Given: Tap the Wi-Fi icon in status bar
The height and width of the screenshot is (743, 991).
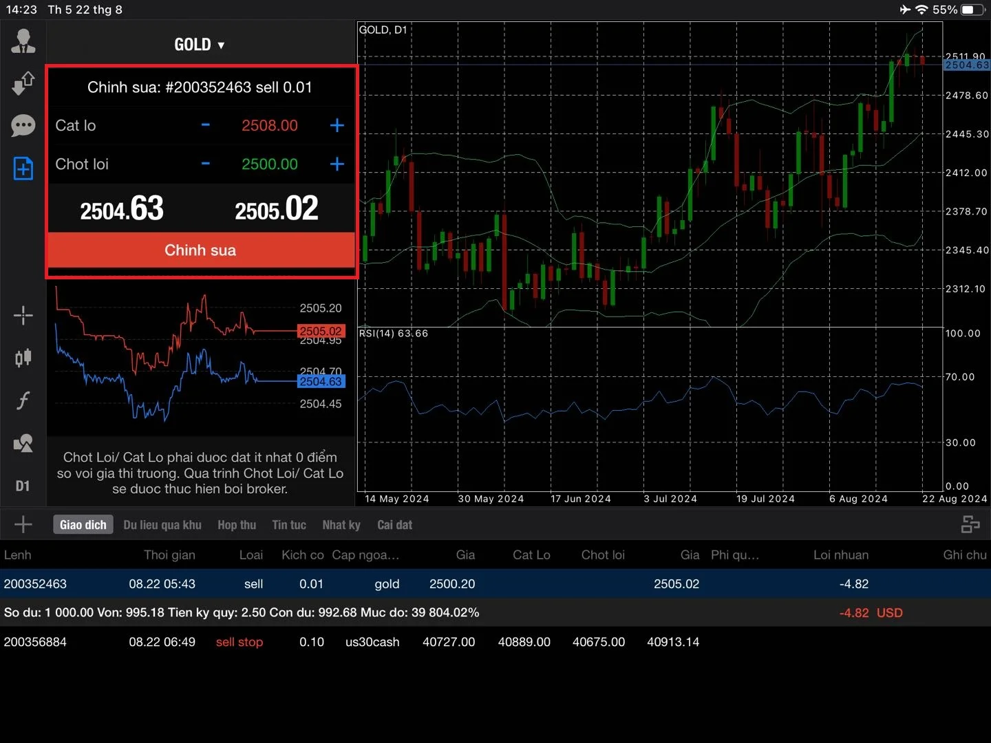Looking at the screenshot, I should (921, 10).
